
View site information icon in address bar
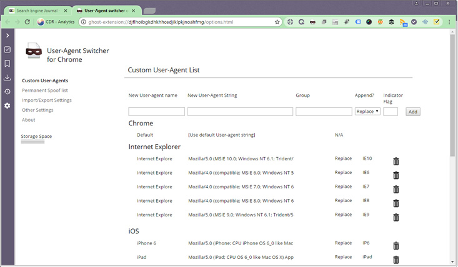84,22
